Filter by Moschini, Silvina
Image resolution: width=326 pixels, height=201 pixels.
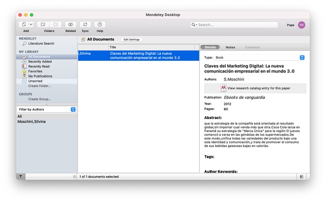point(31,122)
